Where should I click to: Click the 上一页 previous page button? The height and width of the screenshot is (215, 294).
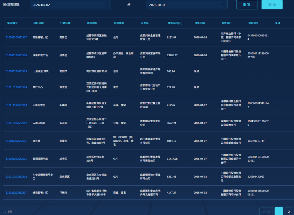tap(266, 211)
